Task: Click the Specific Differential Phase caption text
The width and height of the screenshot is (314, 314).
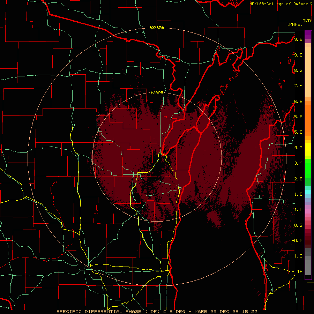Action: tap(157, 312)
